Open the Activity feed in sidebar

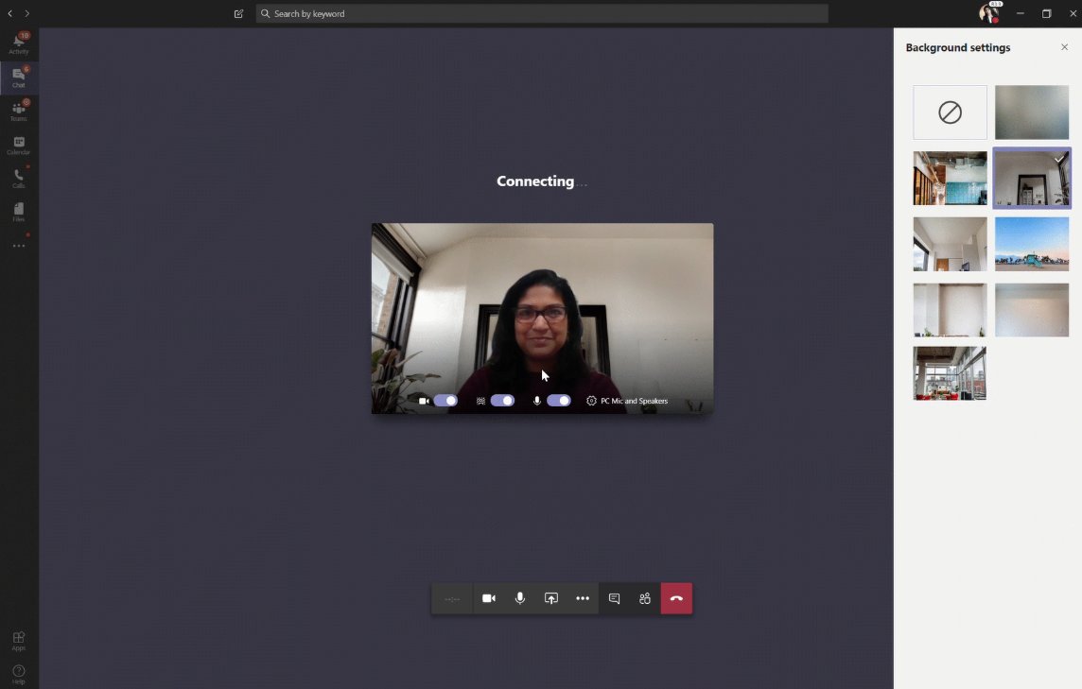click(x=19, y=43)
